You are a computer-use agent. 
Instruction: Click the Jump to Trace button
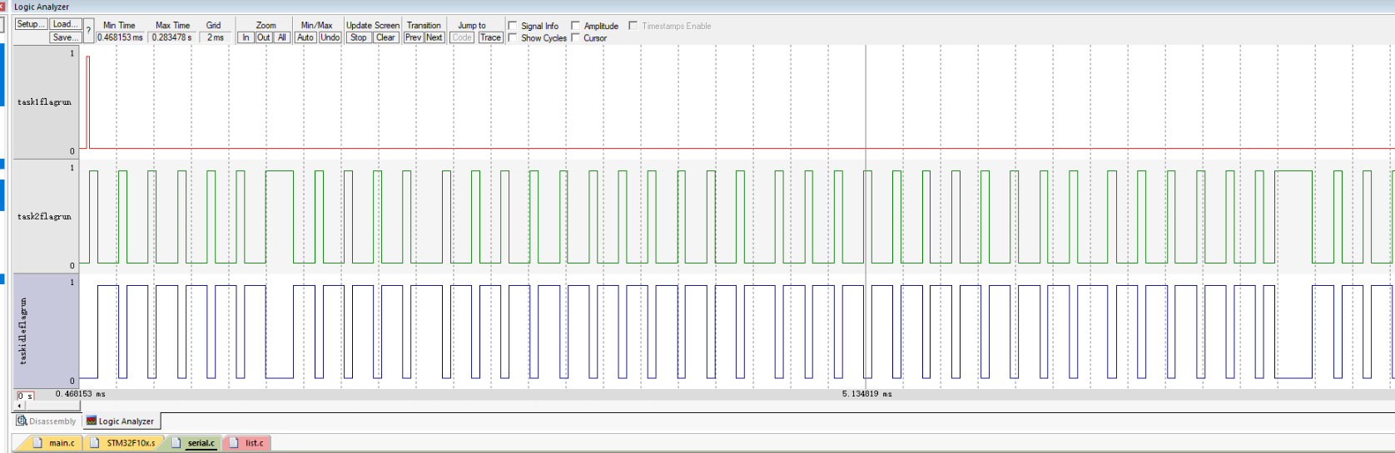491,37
